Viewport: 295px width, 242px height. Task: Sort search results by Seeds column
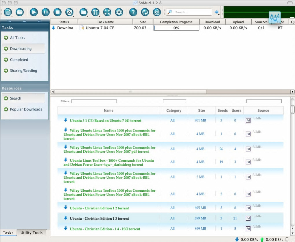[x=223, y=110]
